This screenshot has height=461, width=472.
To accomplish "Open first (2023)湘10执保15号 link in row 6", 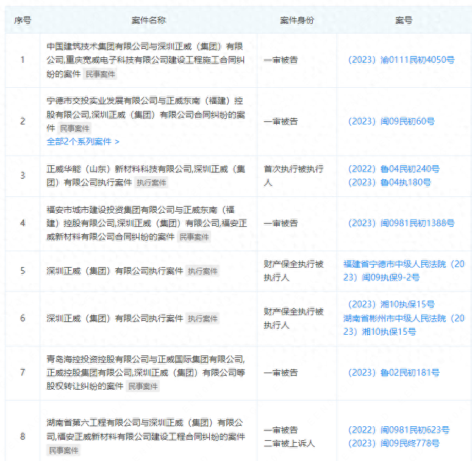I will (x=392, y=304).
